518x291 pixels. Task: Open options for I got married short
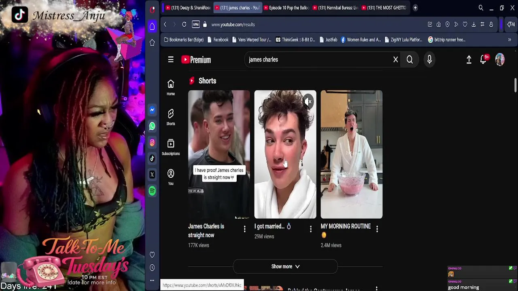[x=311, y=229]
